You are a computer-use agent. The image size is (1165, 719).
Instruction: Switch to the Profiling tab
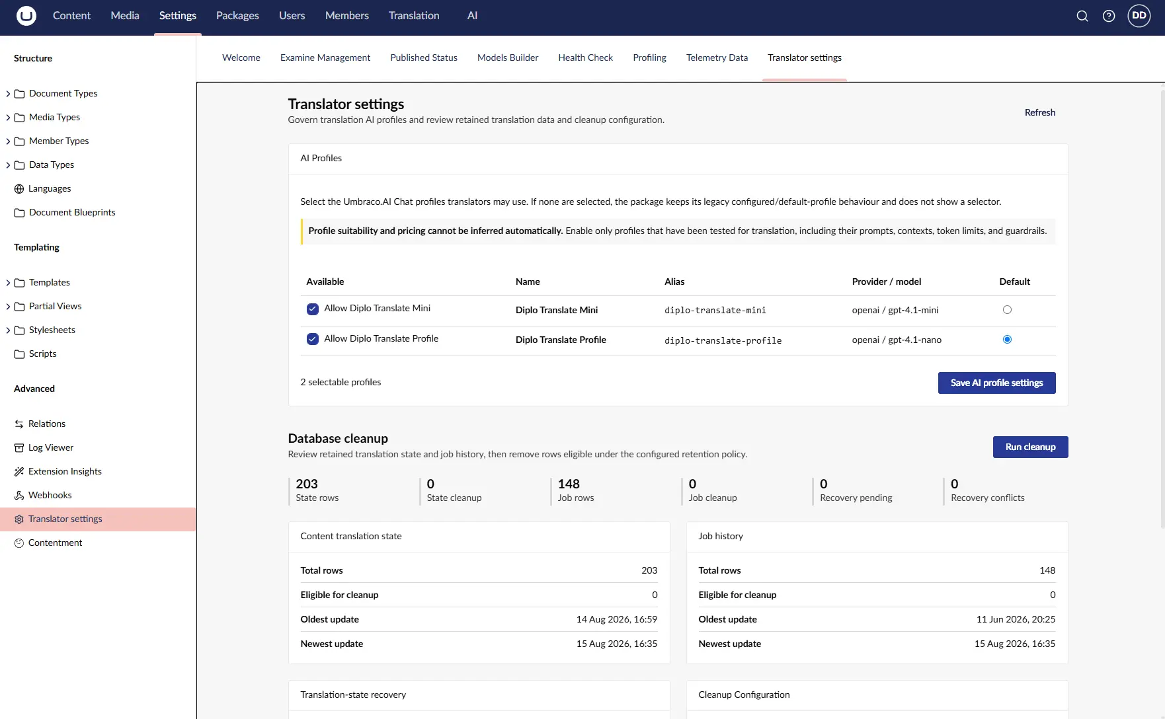[x=650, y=57]
